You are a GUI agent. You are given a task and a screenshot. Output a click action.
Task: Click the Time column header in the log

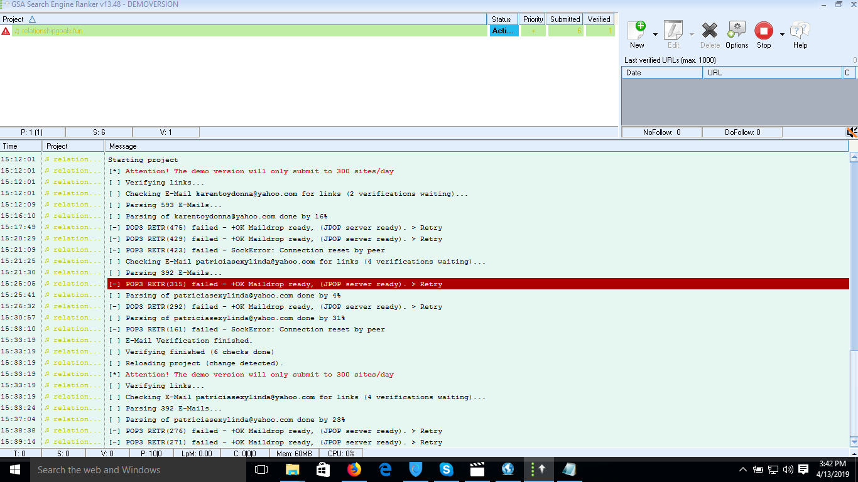21,146
